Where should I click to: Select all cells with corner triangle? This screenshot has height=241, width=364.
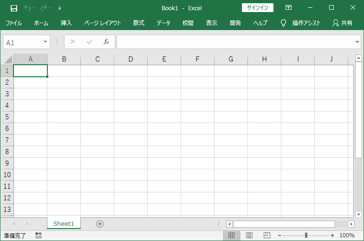point(8,59)
